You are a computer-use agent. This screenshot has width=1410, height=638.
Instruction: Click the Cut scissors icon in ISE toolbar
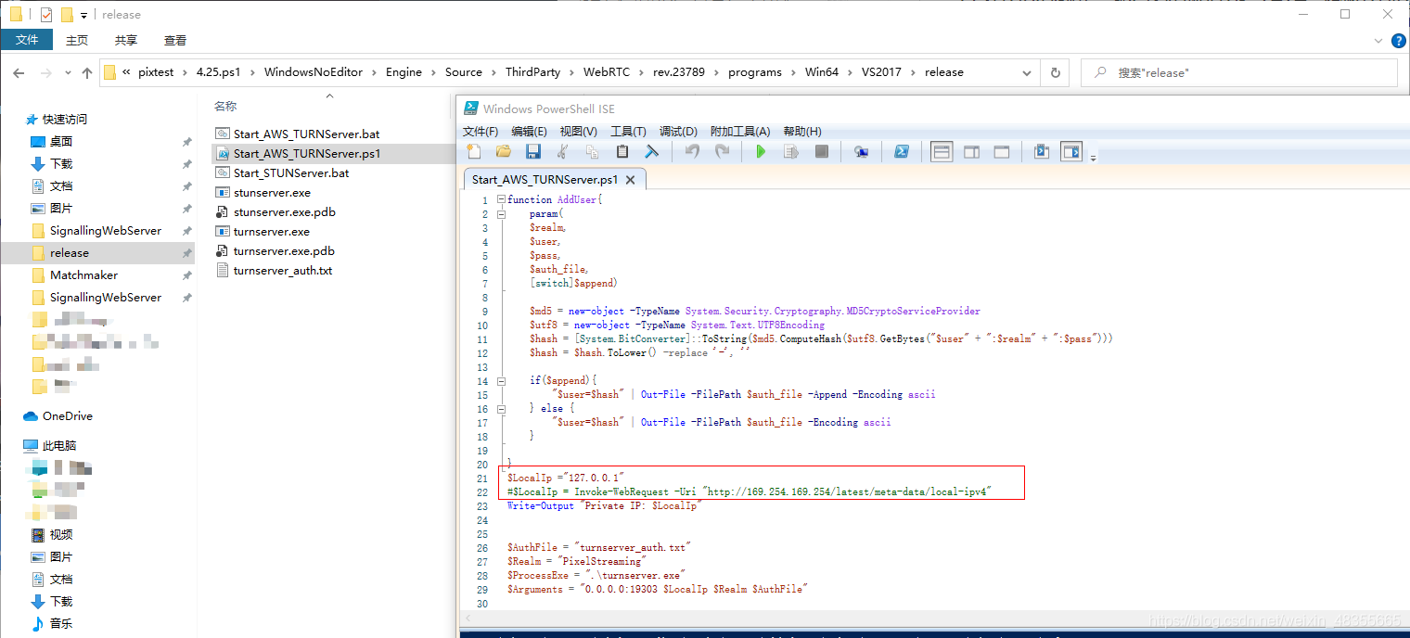click(x=562, y=151)
